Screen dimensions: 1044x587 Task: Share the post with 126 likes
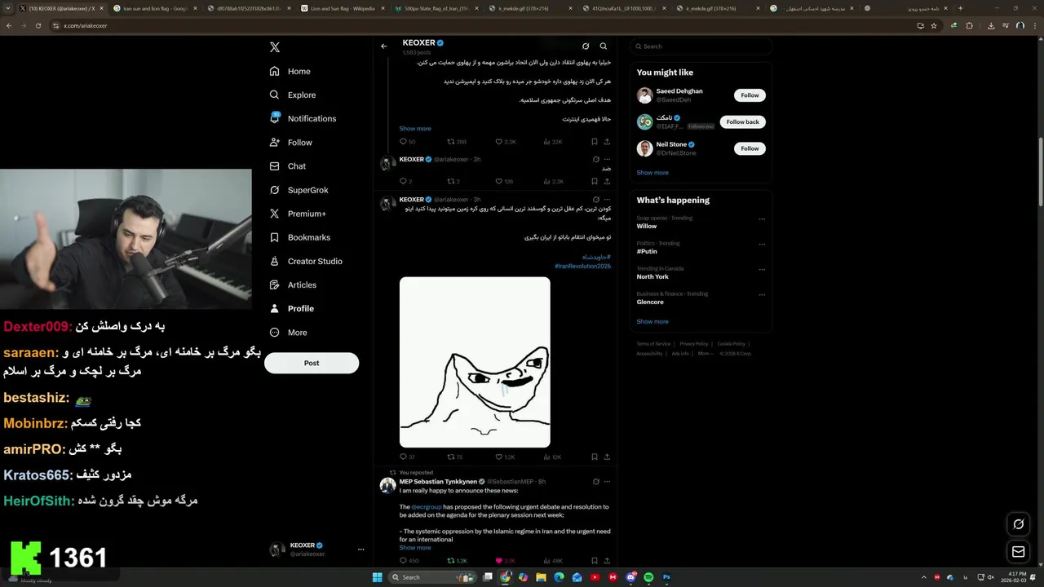pos(607,181)
